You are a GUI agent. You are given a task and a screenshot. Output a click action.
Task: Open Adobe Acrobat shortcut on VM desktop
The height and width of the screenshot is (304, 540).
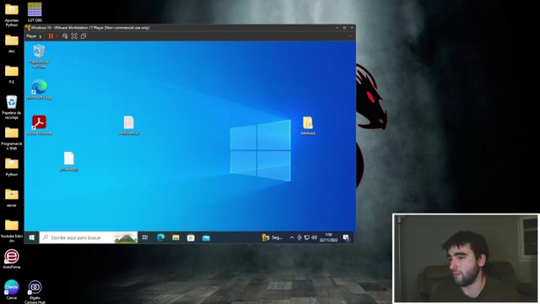(x=39, y=125)
